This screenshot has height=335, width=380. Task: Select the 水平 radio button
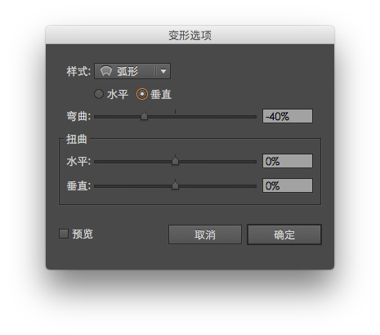tap(99, 94)
